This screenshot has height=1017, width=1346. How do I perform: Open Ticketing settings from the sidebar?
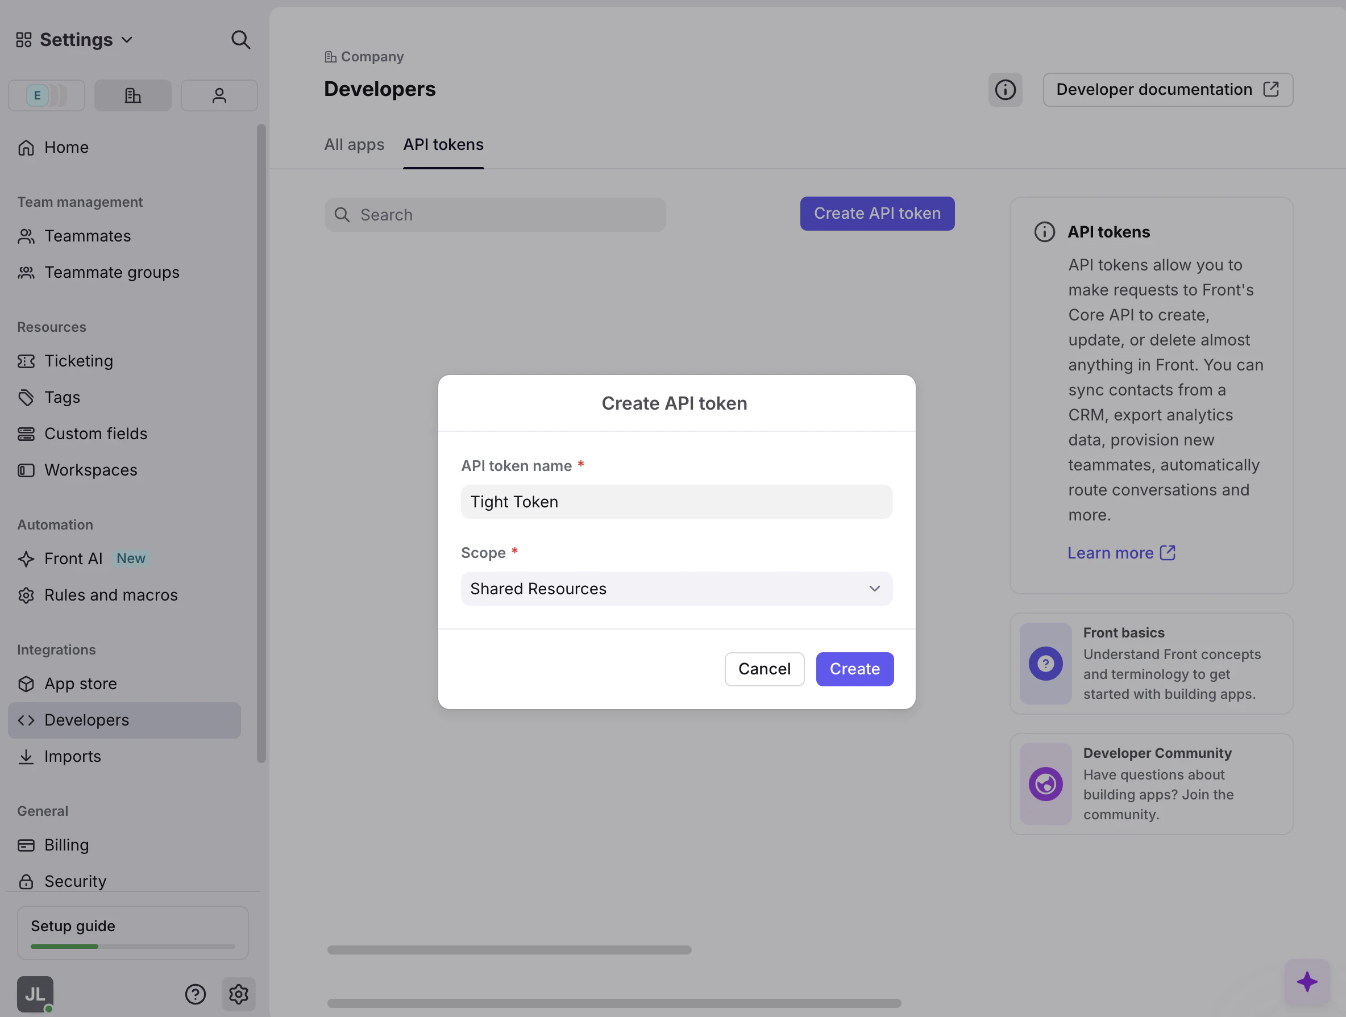click(x=78, y=361)
